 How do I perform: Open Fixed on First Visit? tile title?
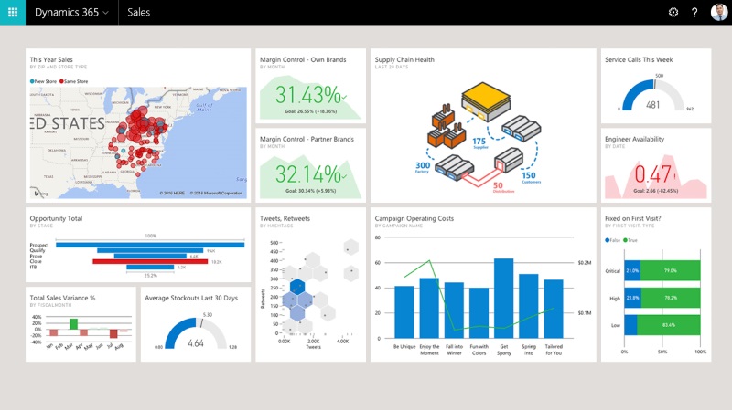click(632, 218)
